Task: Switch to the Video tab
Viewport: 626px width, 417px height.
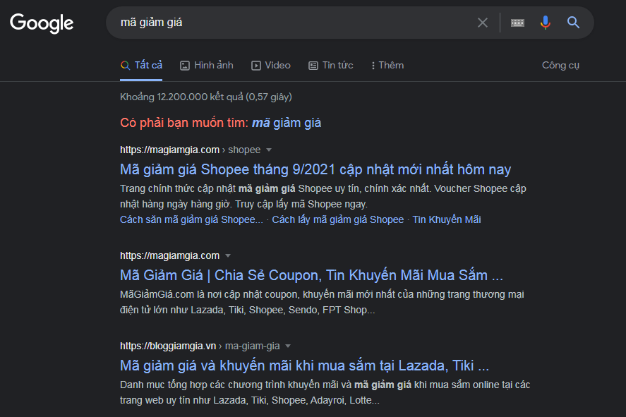Action: (271, 65)
